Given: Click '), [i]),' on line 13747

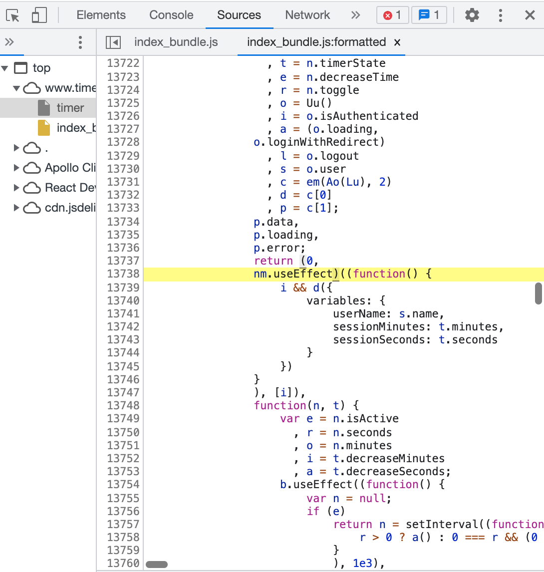Looking at the screenshot, I should [x=280, y=392].
